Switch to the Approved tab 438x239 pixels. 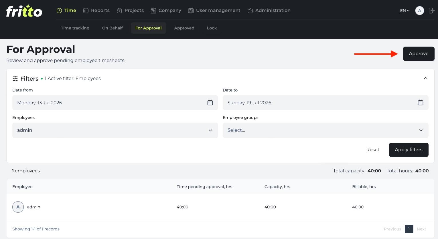[x=184, y=28]
